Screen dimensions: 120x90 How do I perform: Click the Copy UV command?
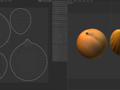click(x=60, y=45)
